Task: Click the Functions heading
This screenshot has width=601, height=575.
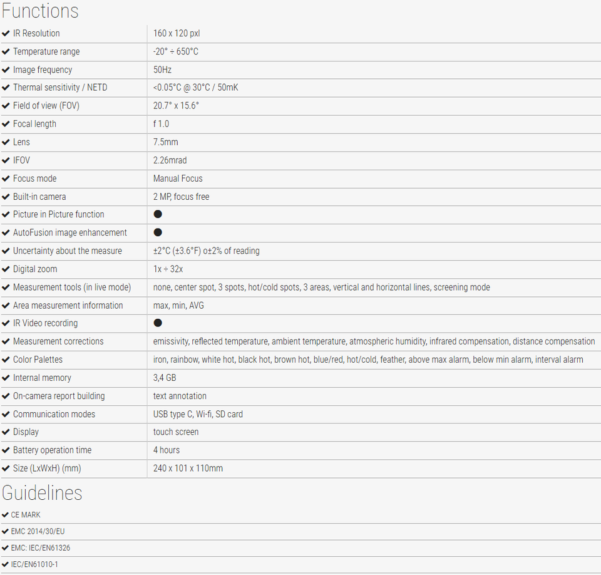Action: pos(40,11)
